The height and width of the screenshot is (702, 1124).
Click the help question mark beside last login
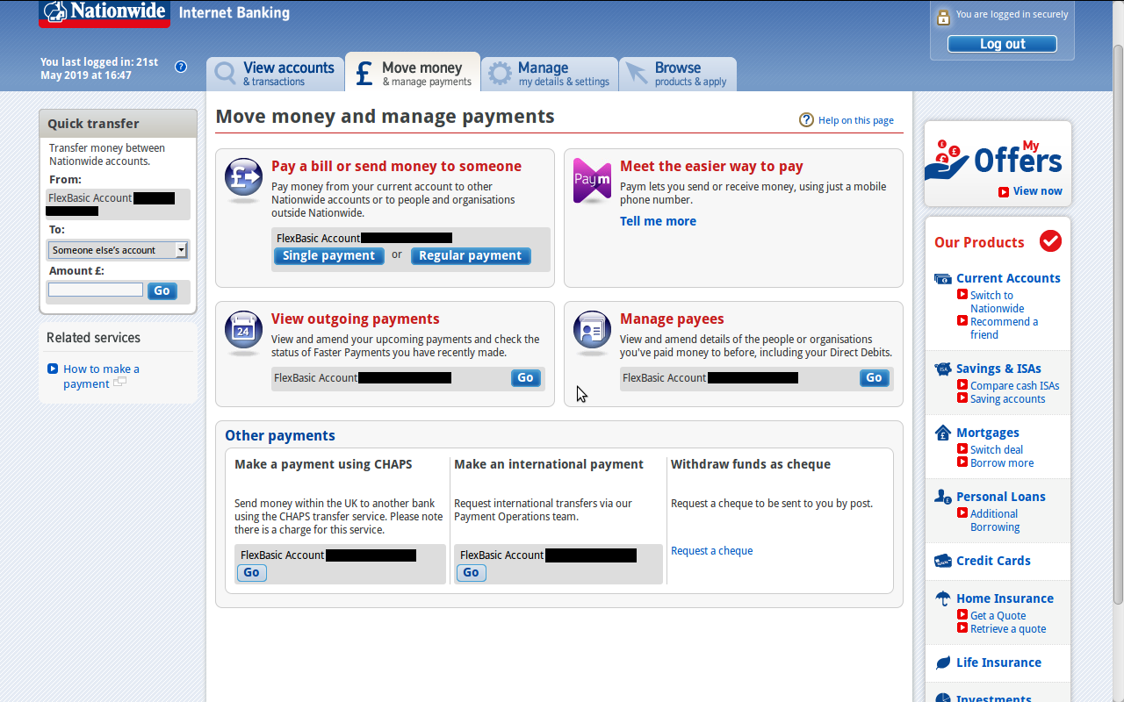click(x=181, y=67)
